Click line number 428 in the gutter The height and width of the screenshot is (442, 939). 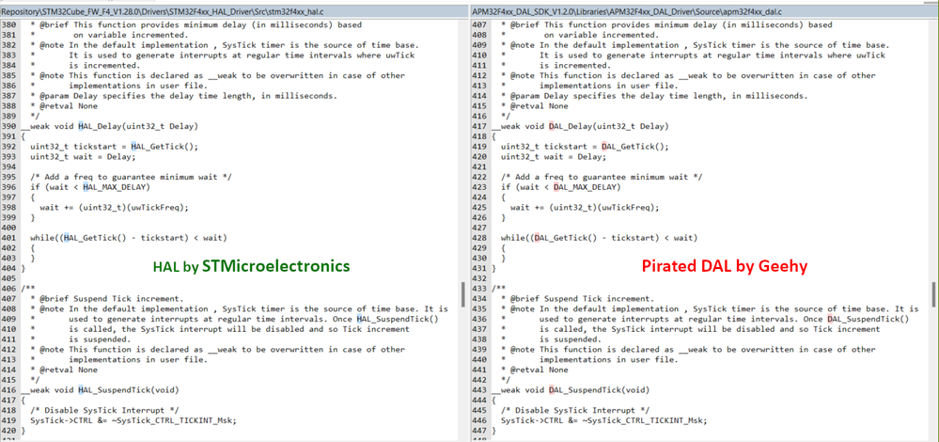(479, 238)
